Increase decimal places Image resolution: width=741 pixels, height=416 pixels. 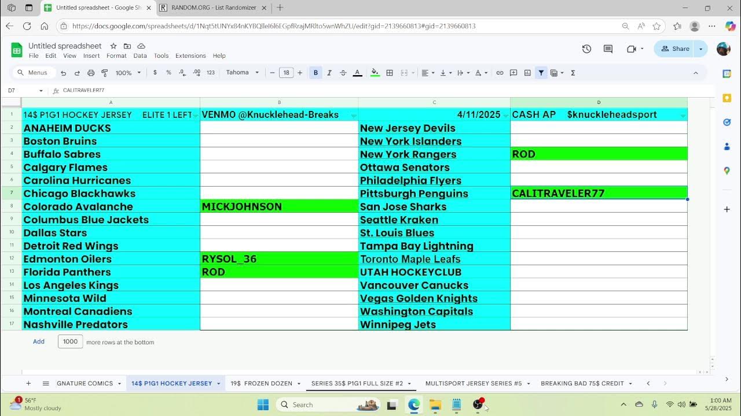(196, 73)
